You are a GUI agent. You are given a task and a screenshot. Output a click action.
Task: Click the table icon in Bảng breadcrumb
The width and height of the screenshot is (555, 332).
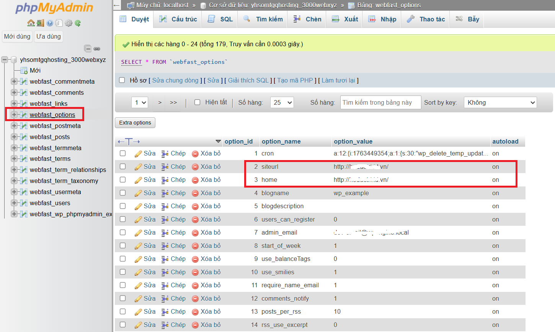tap(351, 5)
